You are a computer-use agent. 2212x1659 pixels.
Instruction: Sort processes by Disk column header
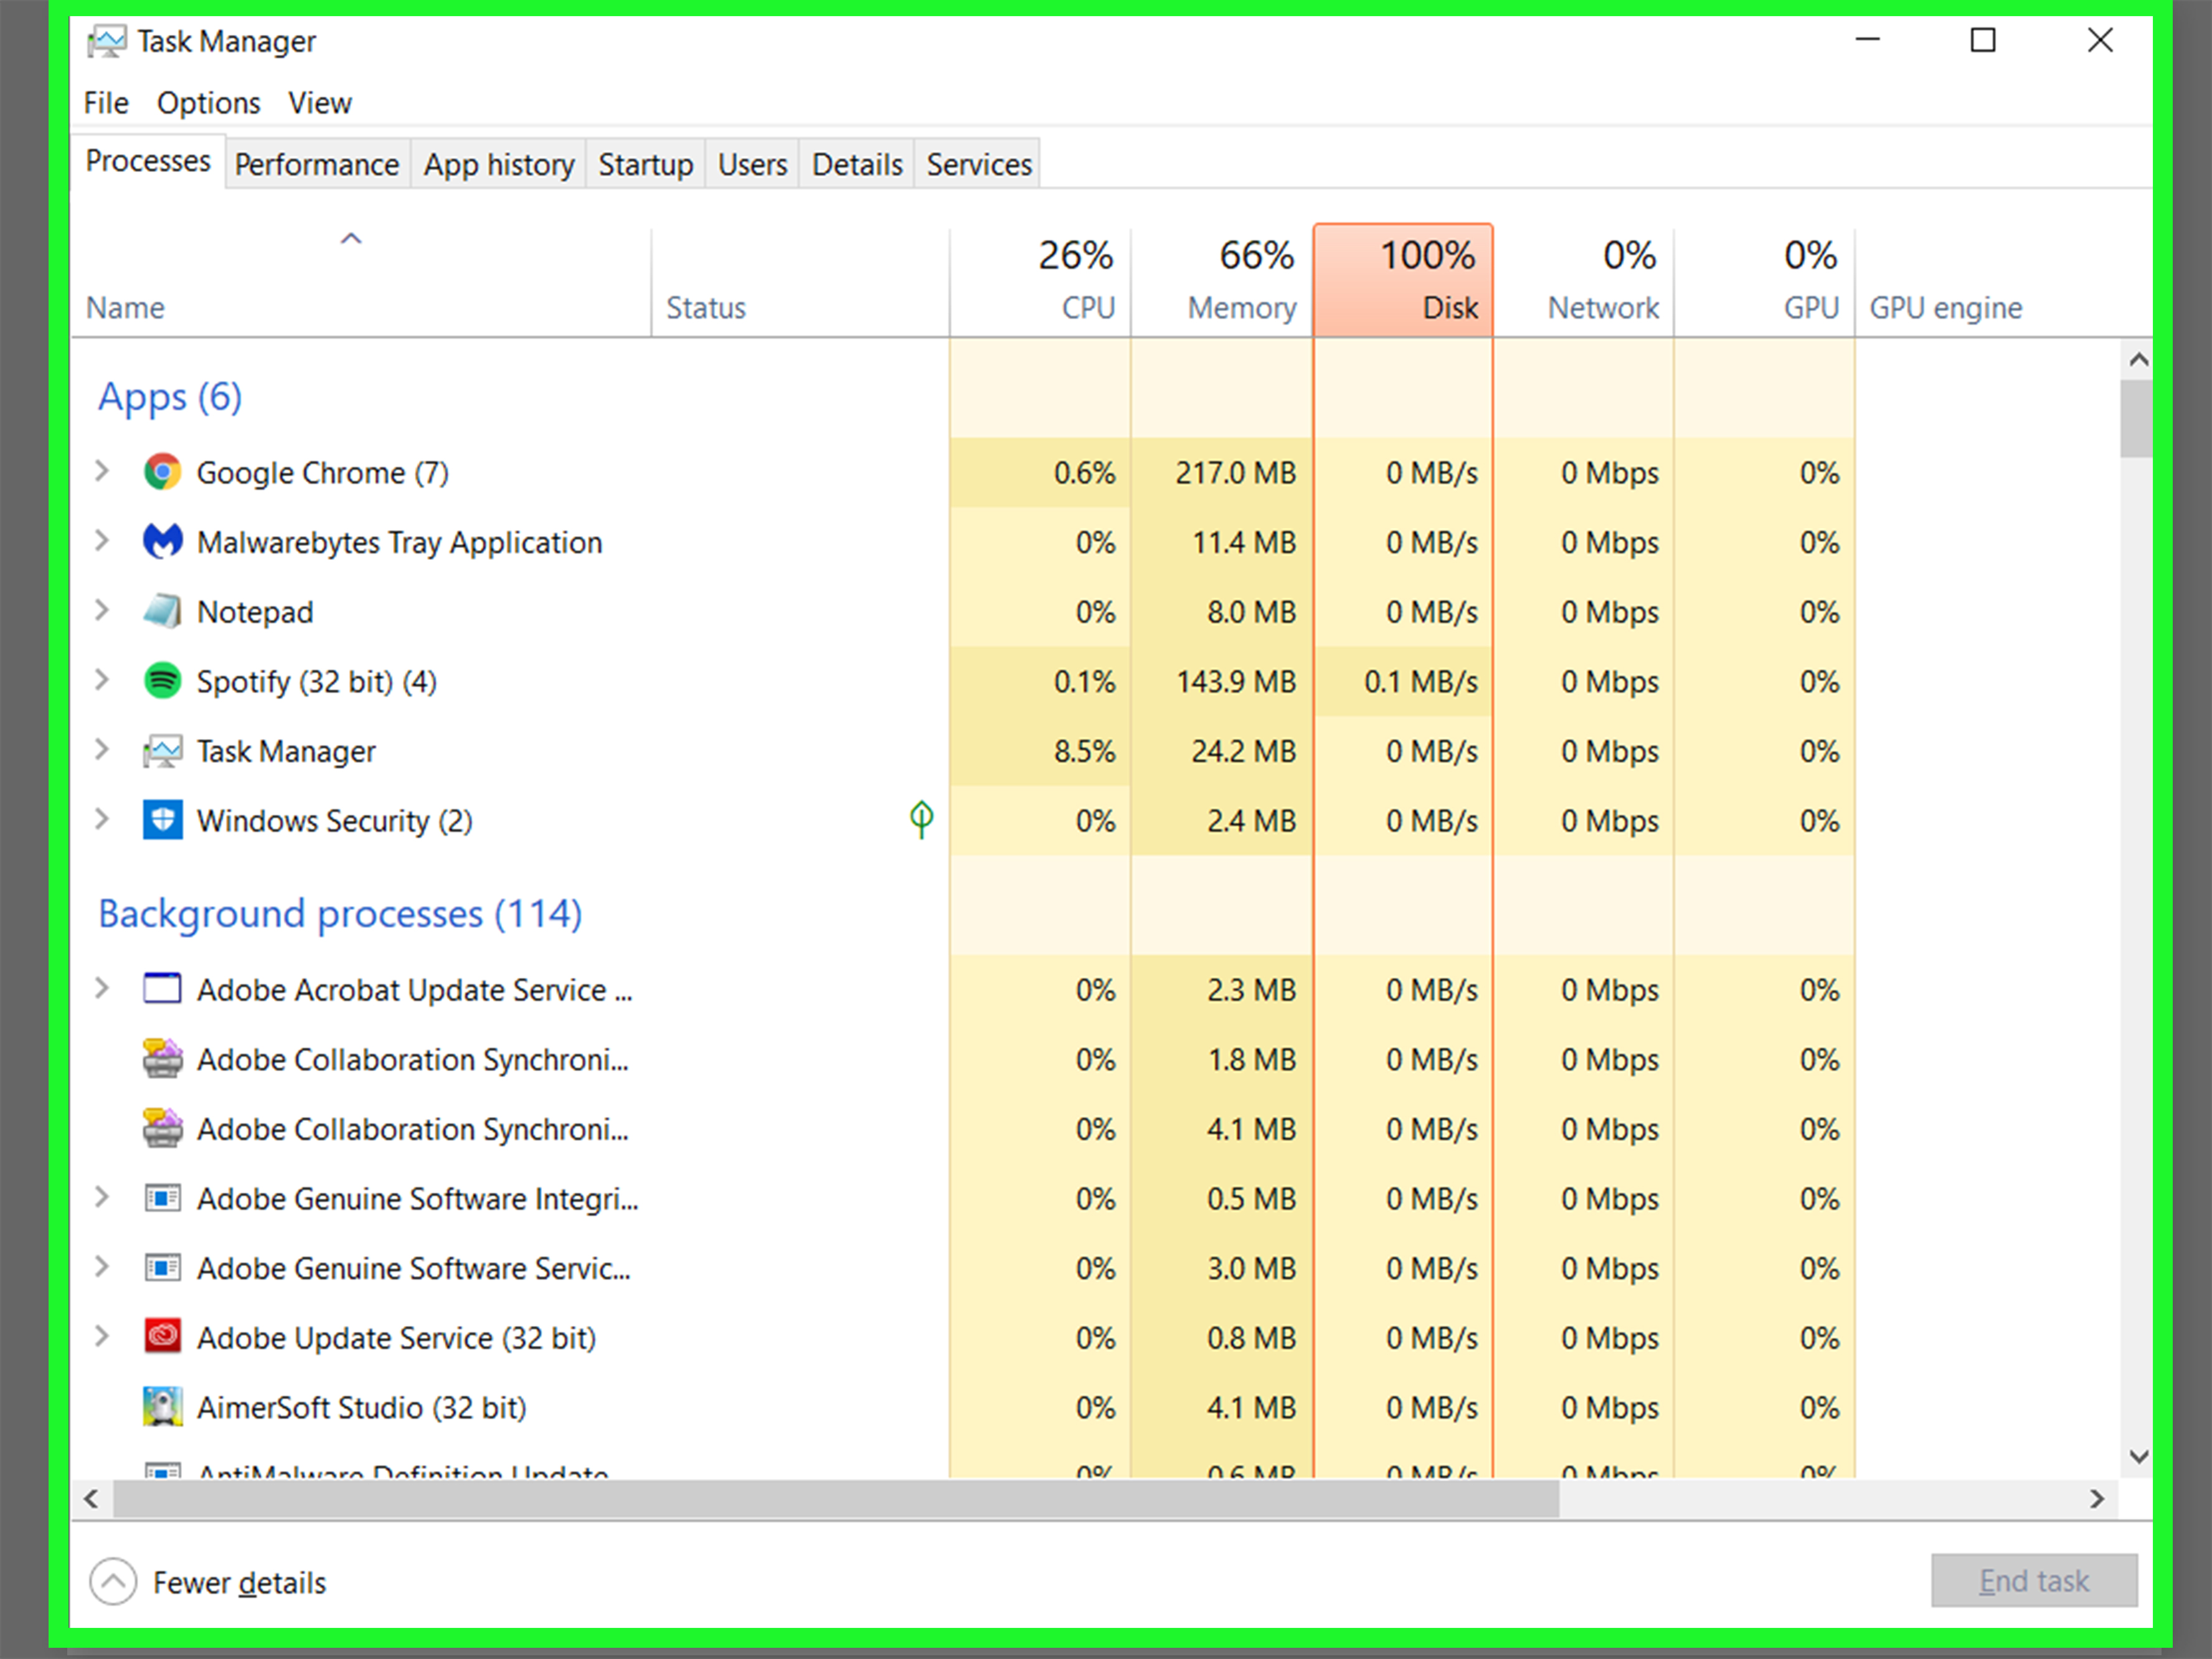[1402, 281]
